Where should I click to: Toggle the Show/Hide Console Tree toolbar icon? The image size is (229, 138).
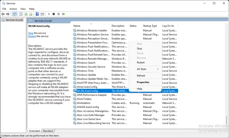[x=14, y=14]
